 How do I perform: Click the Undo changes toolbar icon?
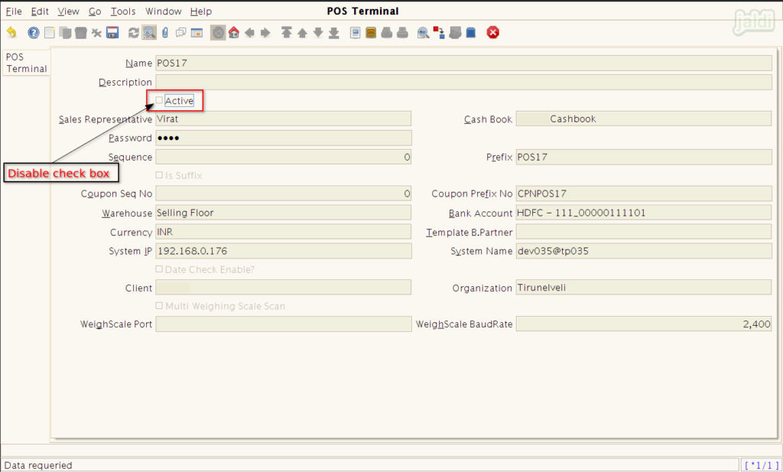point(11,33)
